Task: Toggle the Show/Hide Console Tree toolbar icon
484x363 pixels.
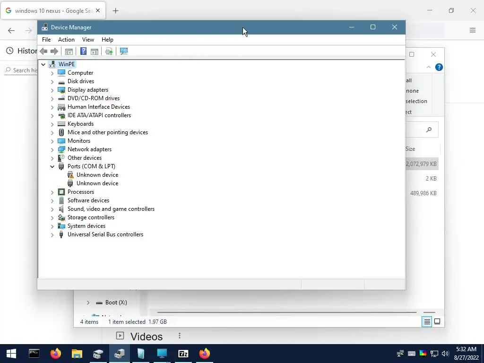Action: click(x=69, y=51)
